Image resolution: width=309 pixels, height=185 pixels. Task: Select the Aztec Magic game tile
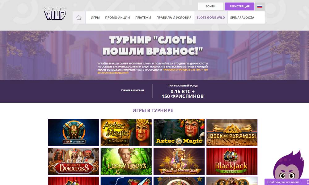(179, 132)
